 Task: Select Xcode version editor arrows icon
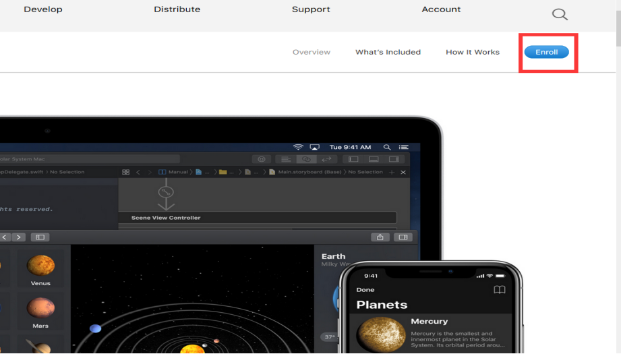click(327, 159)
